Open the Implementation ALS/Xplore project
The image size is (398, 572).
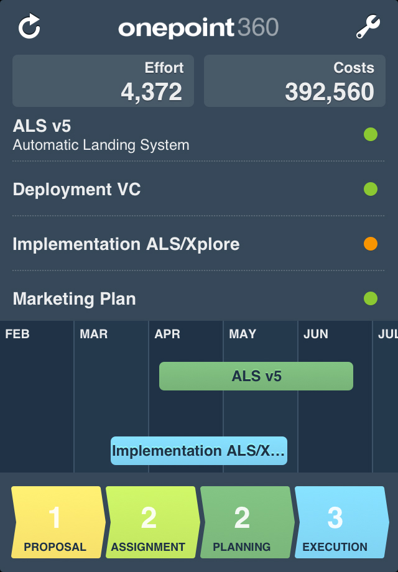(x=127, y=244)
